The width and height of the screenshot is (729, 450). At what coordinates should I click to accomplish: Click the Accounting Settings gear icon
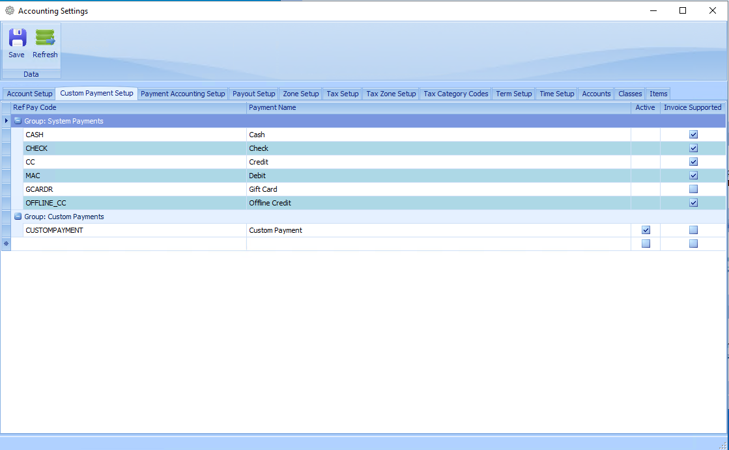10,10
